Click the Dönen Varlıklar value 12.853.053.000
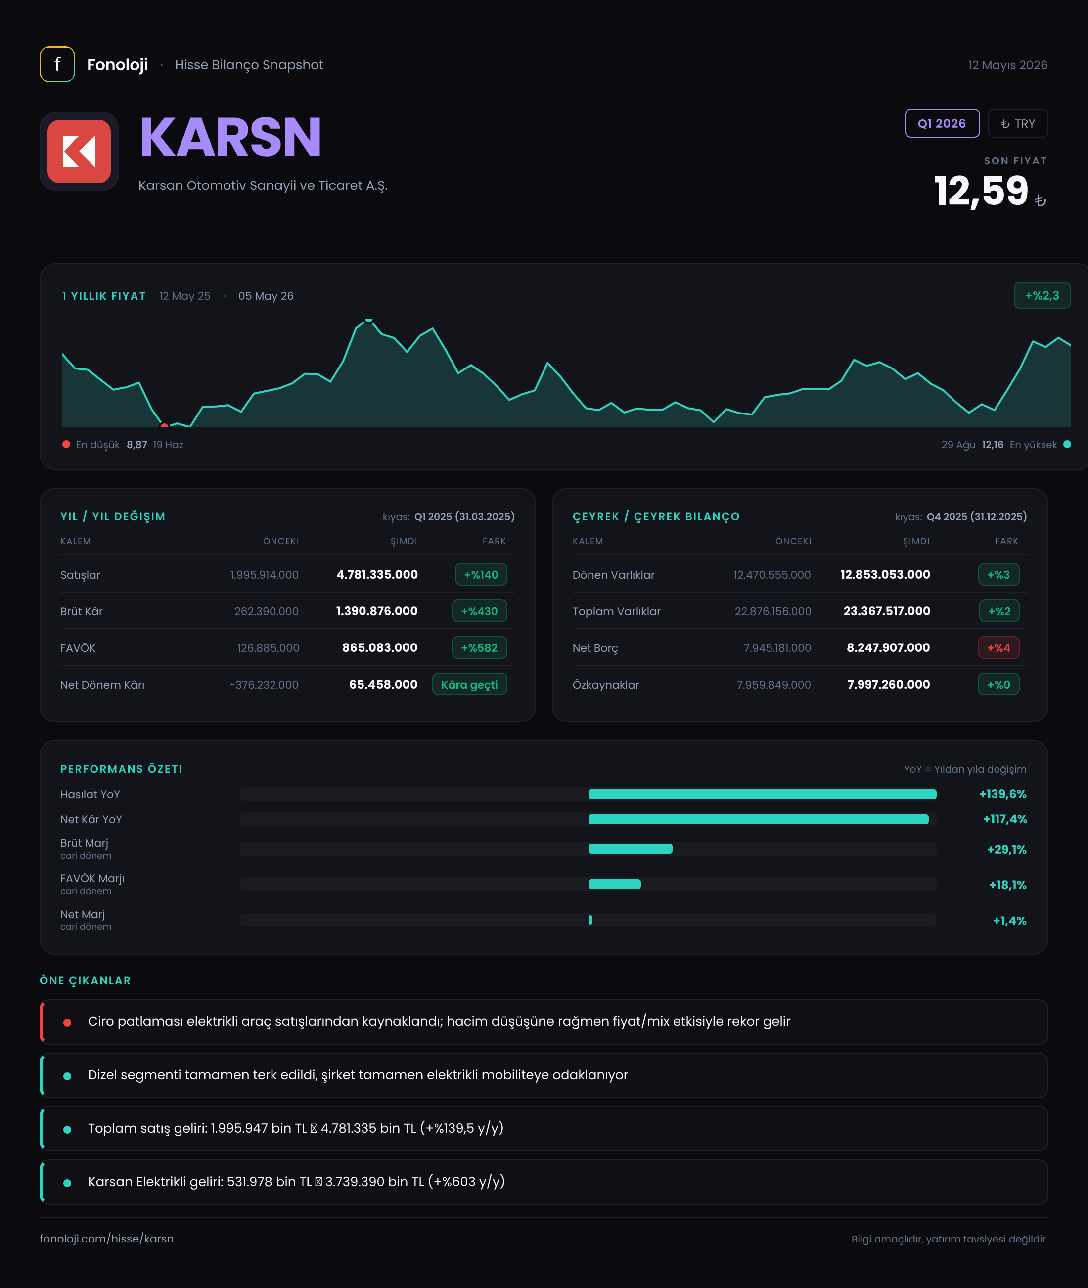The height and width of the screenshot is (1288, 1088). coord(885,574)
